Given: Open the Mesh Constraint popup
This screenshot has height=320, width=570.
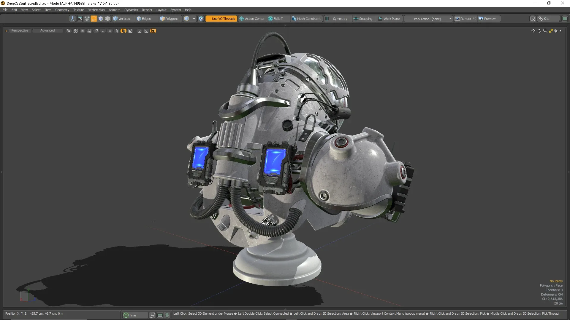Looking at the screenshot, I should point(306,19).
